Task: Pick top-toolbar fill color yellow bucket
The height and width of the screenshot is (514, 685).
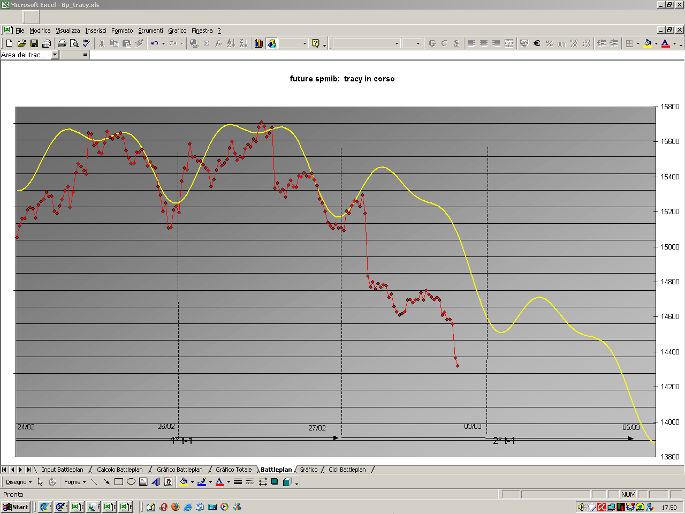Action: pos(648,43)
